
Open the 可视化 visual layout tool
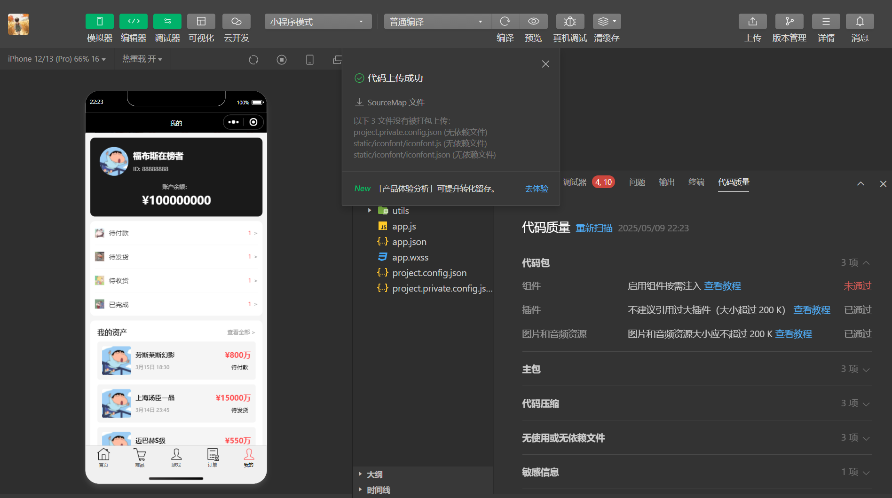201,22
